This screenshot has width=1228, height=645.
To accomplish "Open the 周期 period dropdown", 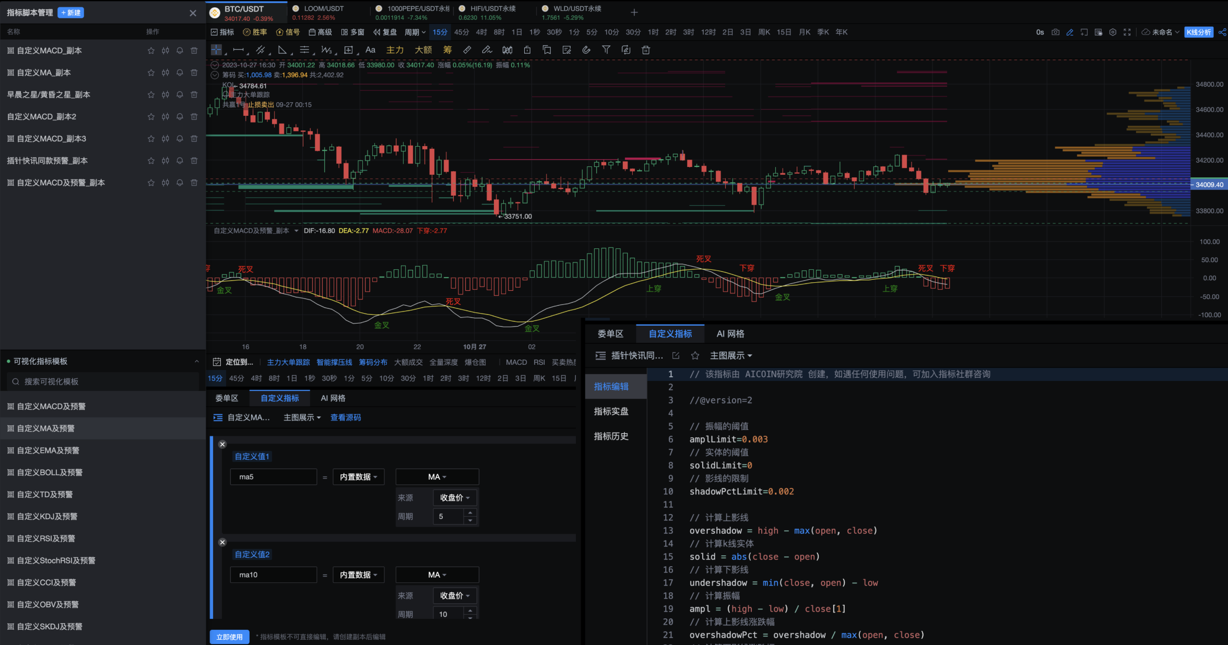I will [415, 32].
